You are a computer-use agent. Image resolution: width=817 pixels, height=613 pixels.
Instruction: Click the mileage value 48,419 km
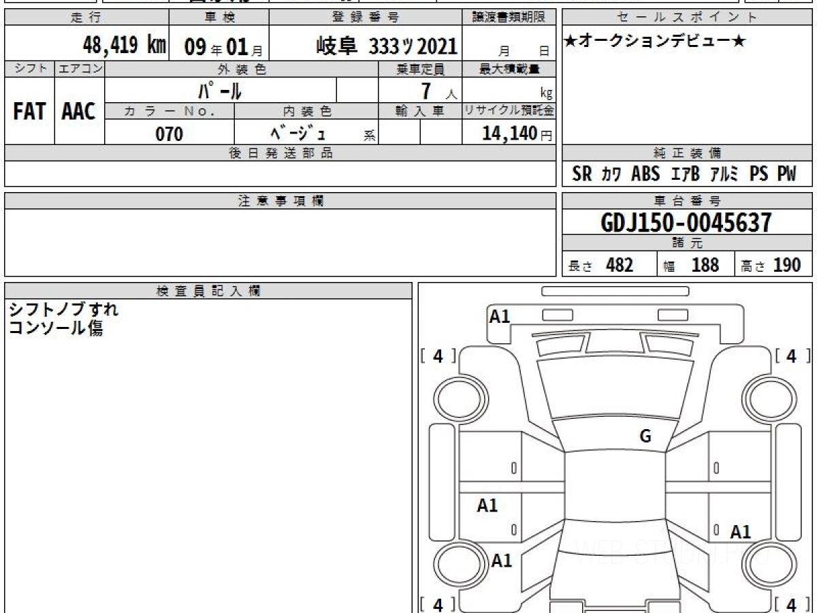(124, 46)
